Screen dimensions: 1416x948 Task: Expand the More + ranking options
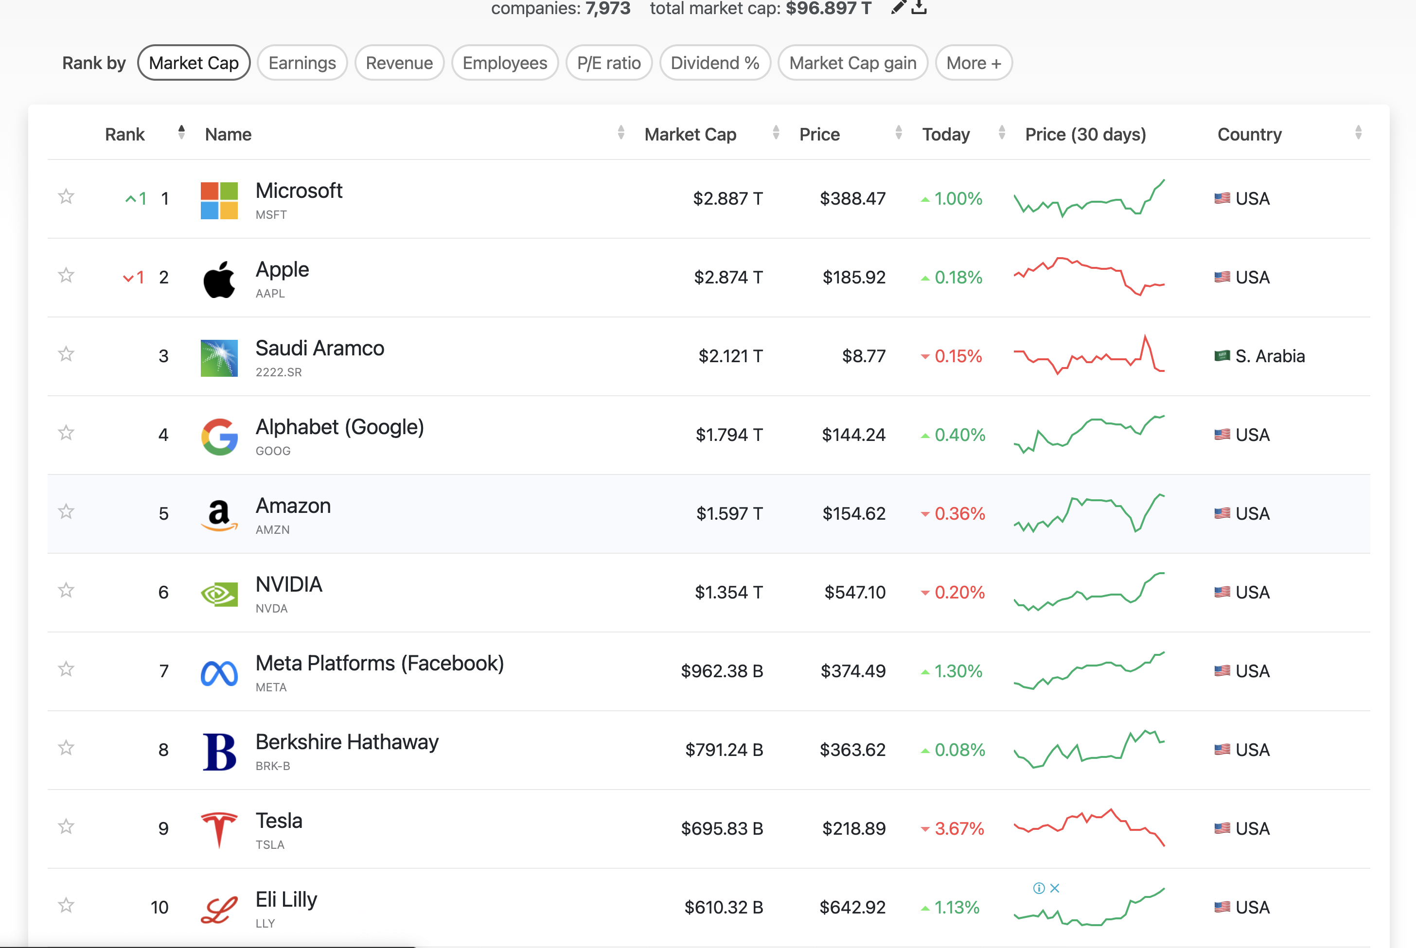tap(973, 63)
